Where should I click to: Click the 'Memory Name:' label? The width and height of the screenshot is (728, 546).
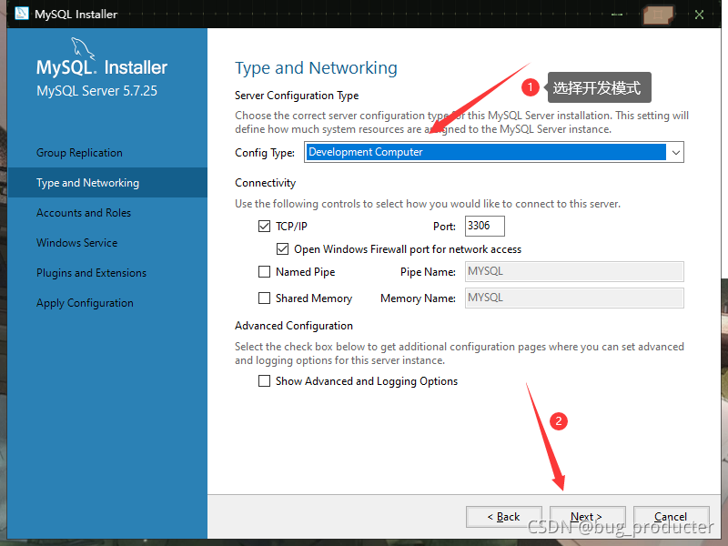(x=418, y=298)
